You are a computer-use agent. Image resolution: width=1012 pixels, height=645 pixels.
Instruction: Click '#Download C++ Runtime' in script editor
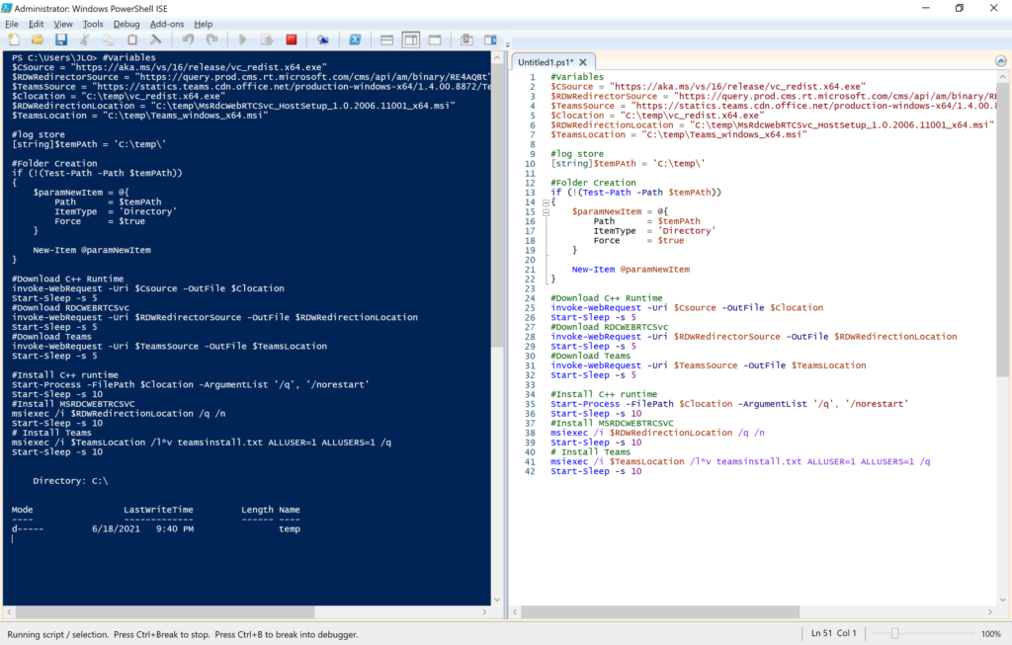(606, 298)
